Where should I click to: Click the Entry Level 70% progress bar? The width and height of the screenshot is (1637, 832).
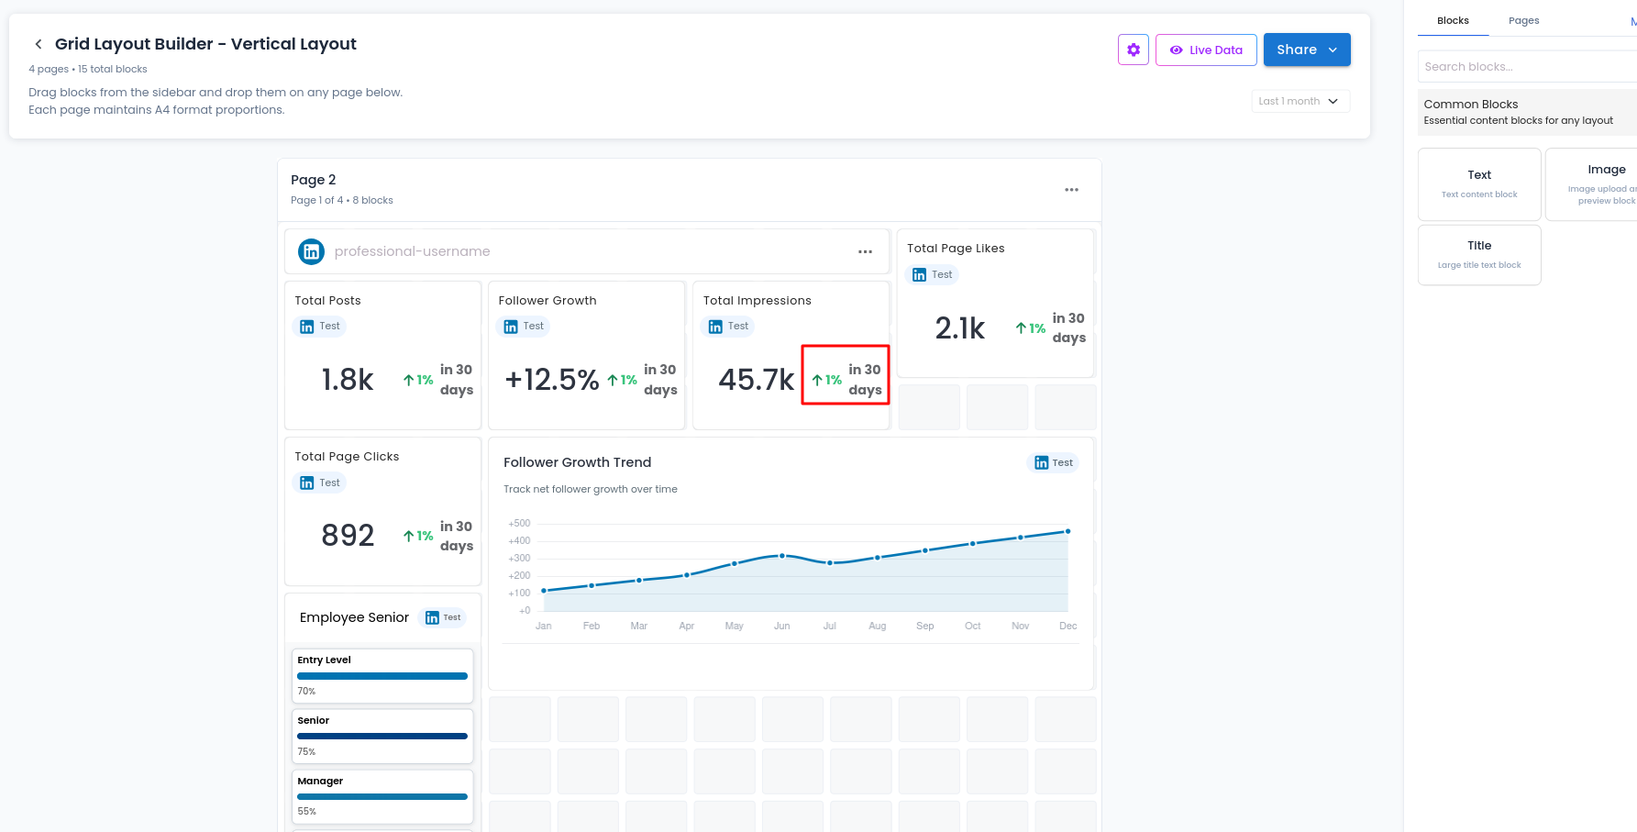point(382,676)
